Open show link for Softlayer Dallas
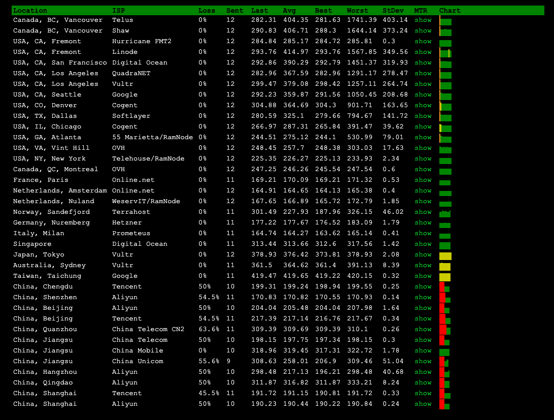 423,116
